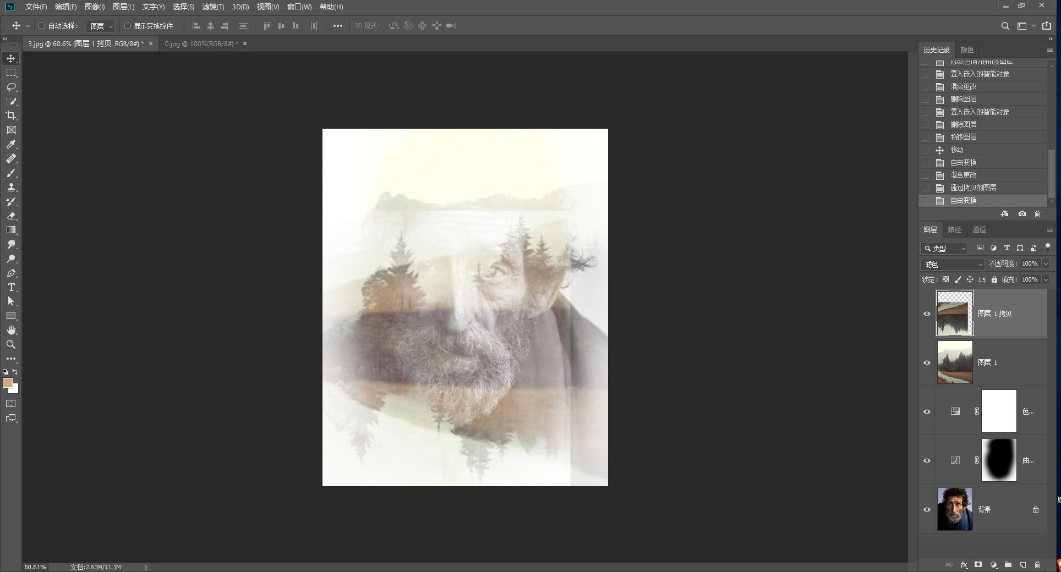Viewport: 1061px width, 572px height.
Task: Hide the 背景 layer
Action: tap(927, 509)
